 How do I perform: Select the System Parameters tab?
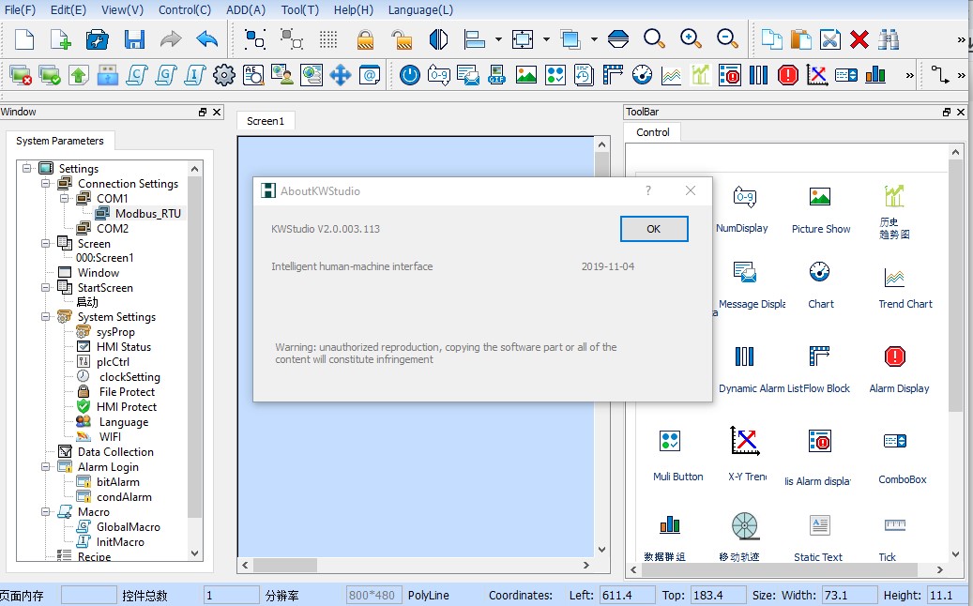tap(59, 141)
